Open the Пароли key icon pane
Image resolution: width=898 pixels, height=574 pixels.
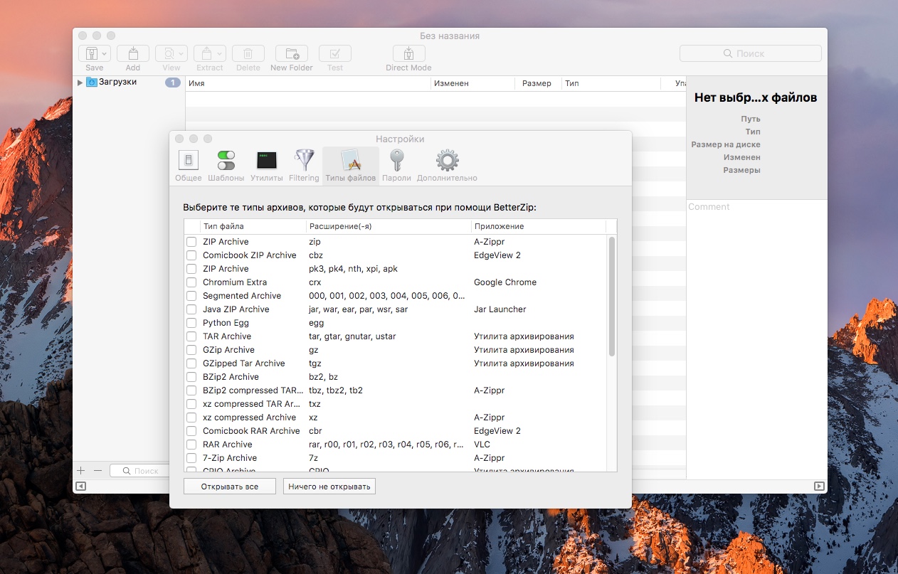pos(396,161)
